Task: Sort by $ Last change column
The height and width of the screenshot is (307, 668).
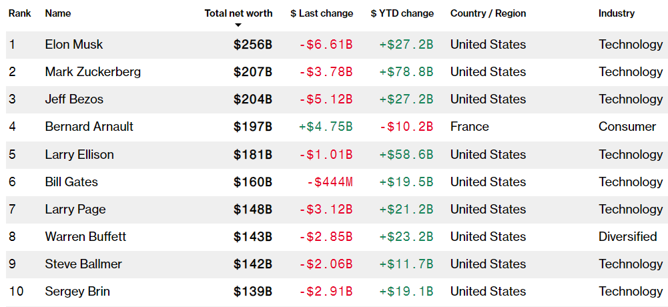Action: pos(322,13)
